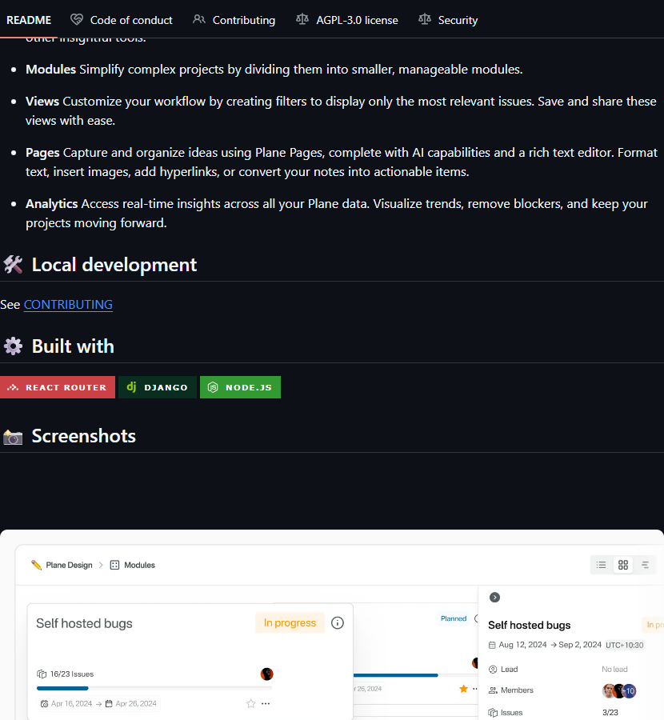Click the In progress status label
The width and height of the screenshot is (664, 720).
pos(290,623)
